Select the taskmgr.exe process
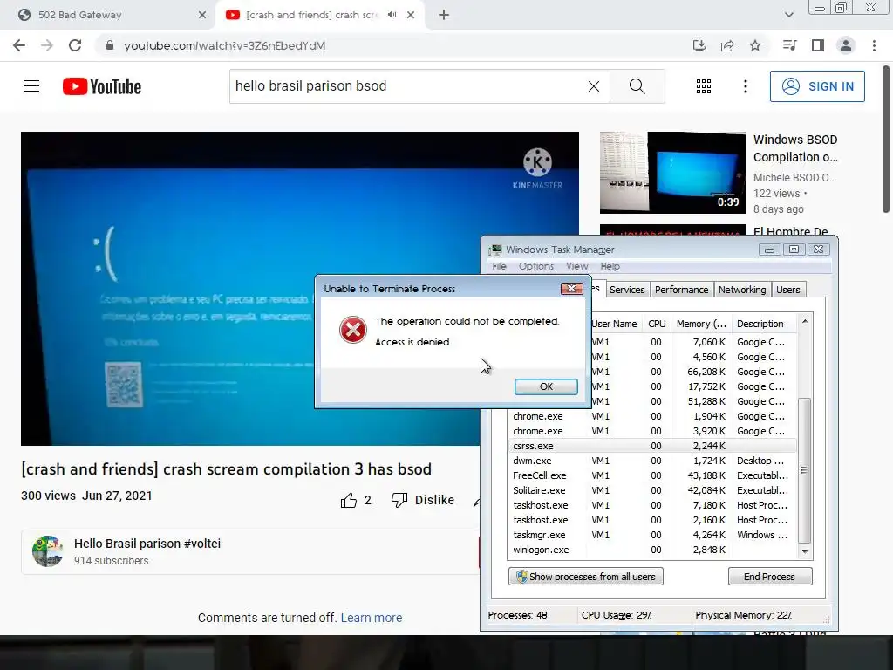This screenshot has width=893, height=670. (x=651, y=535)
